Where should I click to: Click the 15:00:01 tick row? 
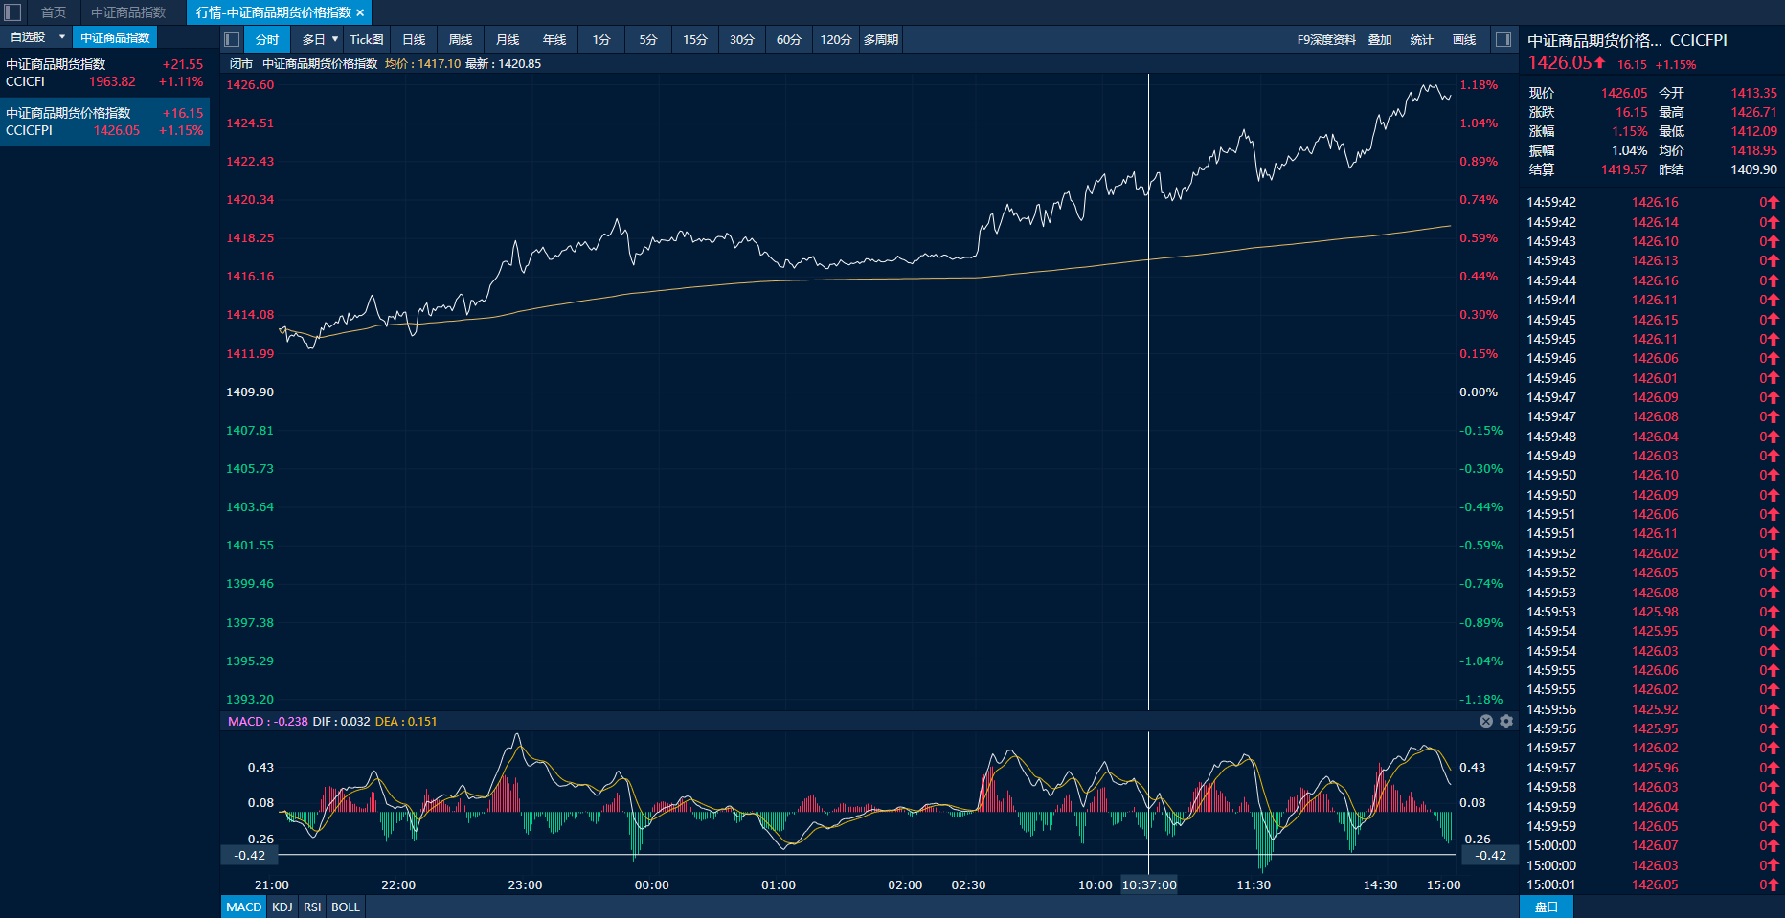[x=1652, y=884]
